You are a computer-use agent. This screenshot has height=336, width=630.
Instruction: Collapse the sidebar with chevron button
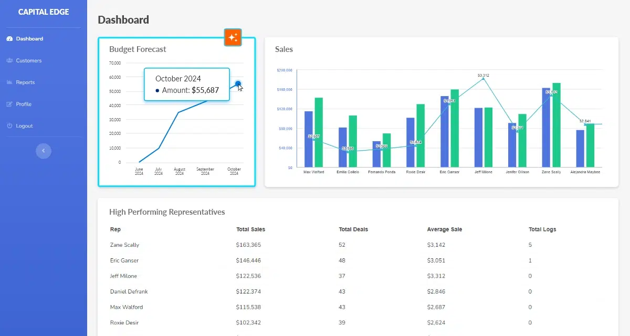tap(44, 151)
